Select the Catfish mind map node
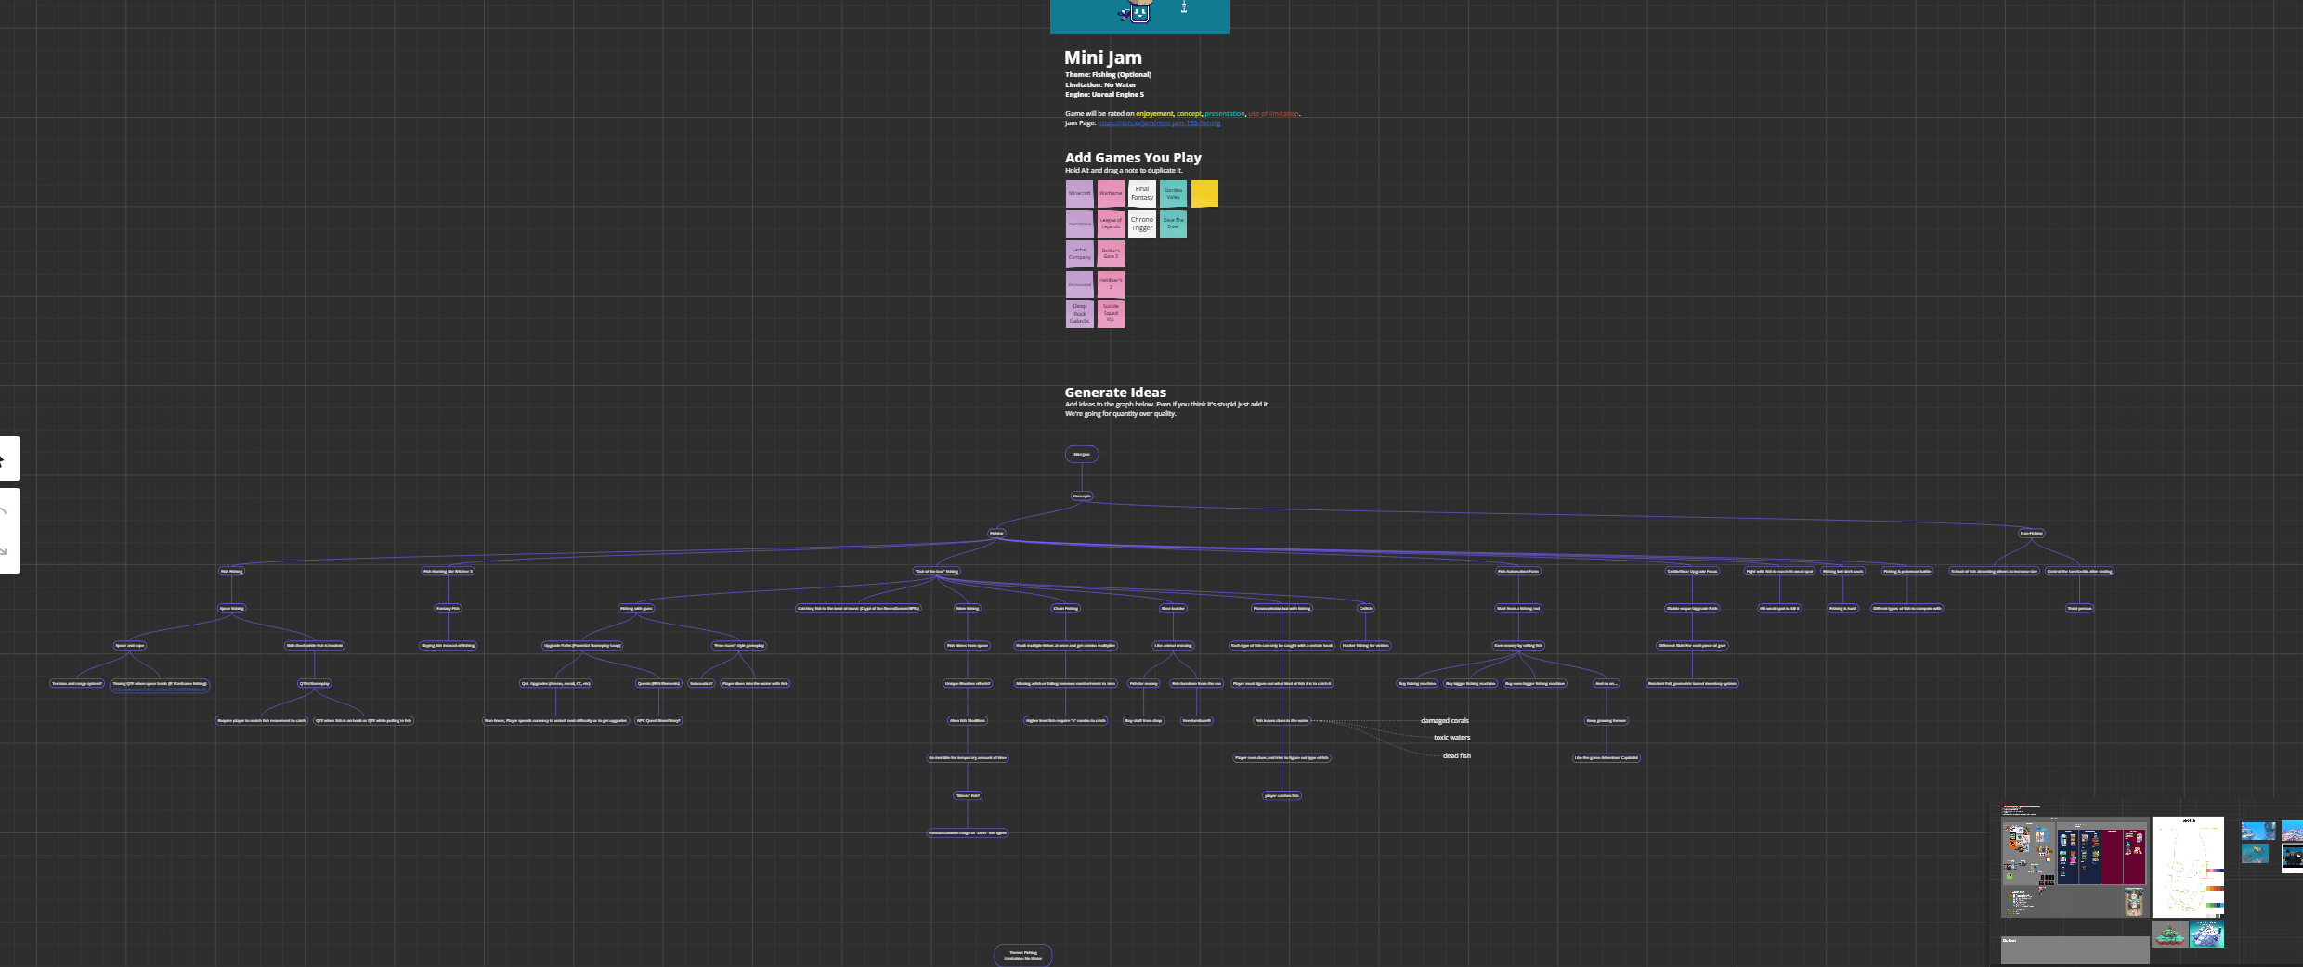This screenshot has height=967, width=2303. (x=1366, y=609)
